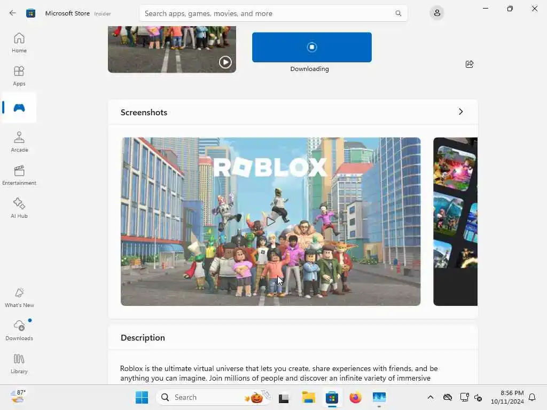Open the clock showing 8:56 PM
The height and width of the screenshot is (410, 547).
[507, 397]
